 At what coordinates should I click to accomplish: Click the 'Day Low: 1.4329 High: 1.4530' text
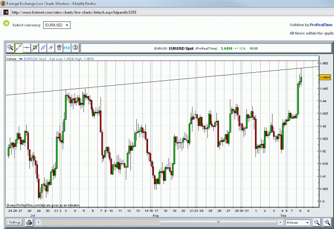pyautogui.click(x=72, y=59)
